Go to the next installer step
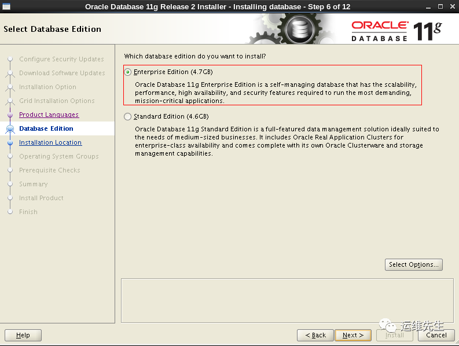The image size is (459, 346). point(353,335)
